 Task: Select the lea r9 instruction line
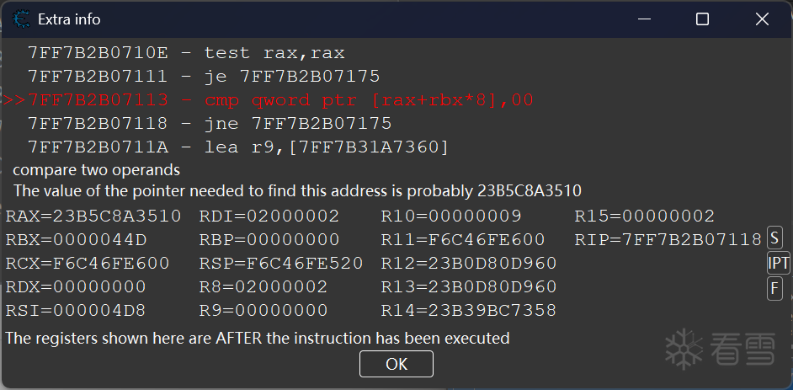pos(238,147)
